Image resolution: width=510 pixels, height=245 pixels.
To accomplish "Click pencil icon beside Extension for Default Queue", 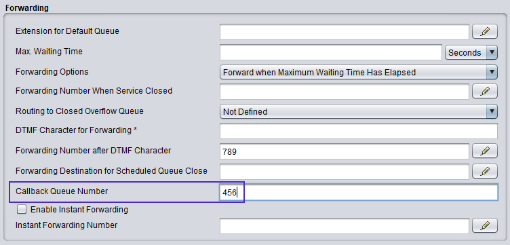I will tap(485, 32).
